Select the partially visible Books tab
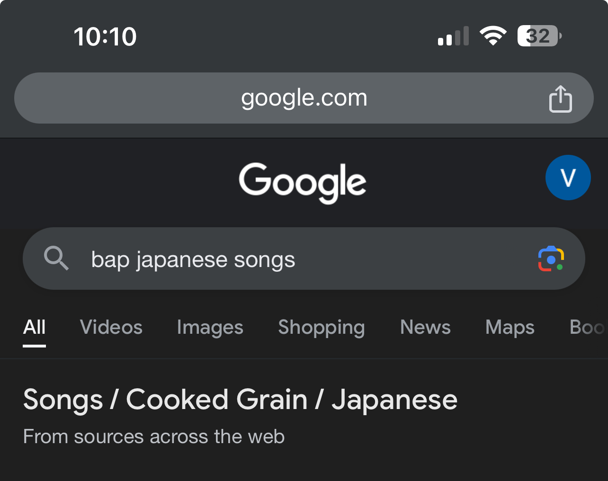This screenshot has height=481, width=608. pos(588,327)
